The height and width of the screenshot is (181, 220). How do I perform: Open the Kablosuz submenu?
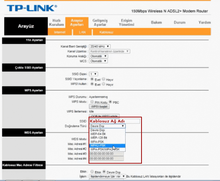(x=106, y=32)
